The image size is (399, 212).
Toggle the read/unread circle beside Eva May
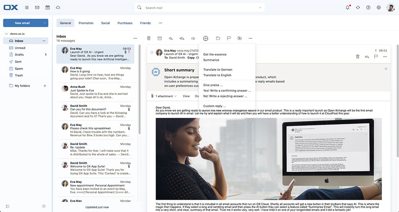tap(152, 52)
